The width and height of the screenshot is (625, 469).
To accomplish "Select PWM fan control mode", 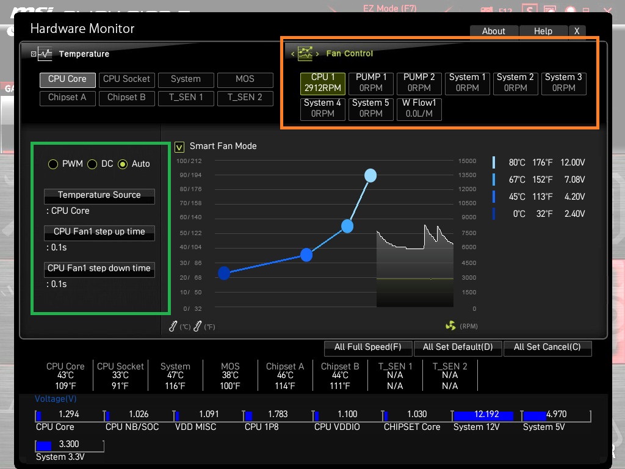I will coord(53,164).
